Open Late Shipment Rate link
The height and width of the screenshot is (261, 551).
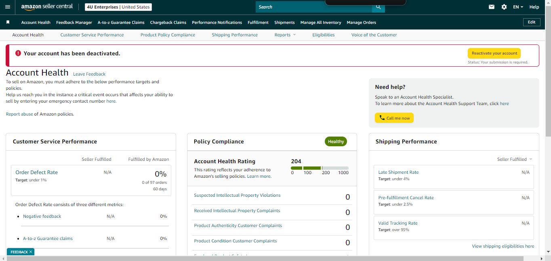pos(398,172)
